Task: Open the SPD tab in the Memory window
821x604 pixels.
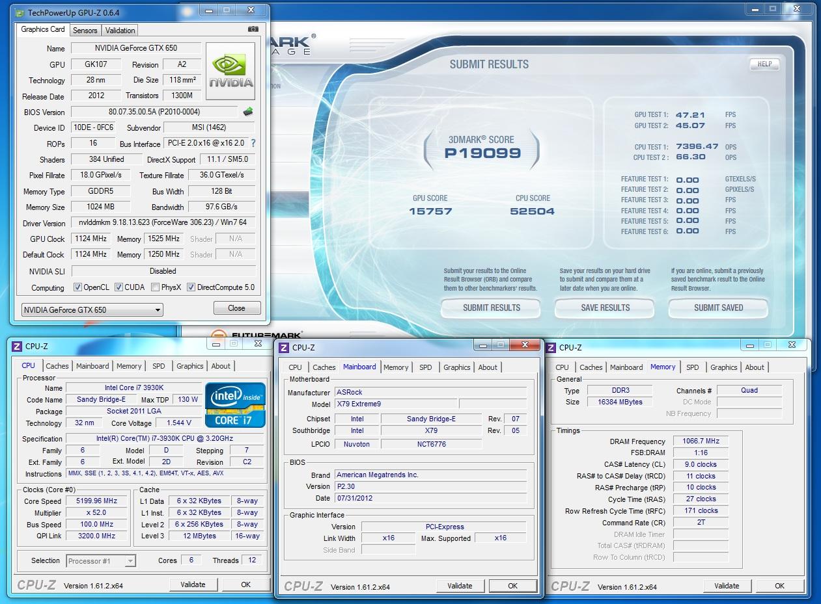Action: coord(693,367)
